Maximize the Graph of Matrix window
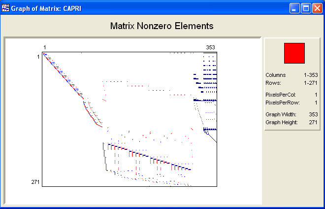This screenshot has width=325, height=209. tap(305, 8)
